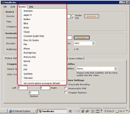Open the Tools menu
This screenshot has height=114, width=130.
[13, 7]
